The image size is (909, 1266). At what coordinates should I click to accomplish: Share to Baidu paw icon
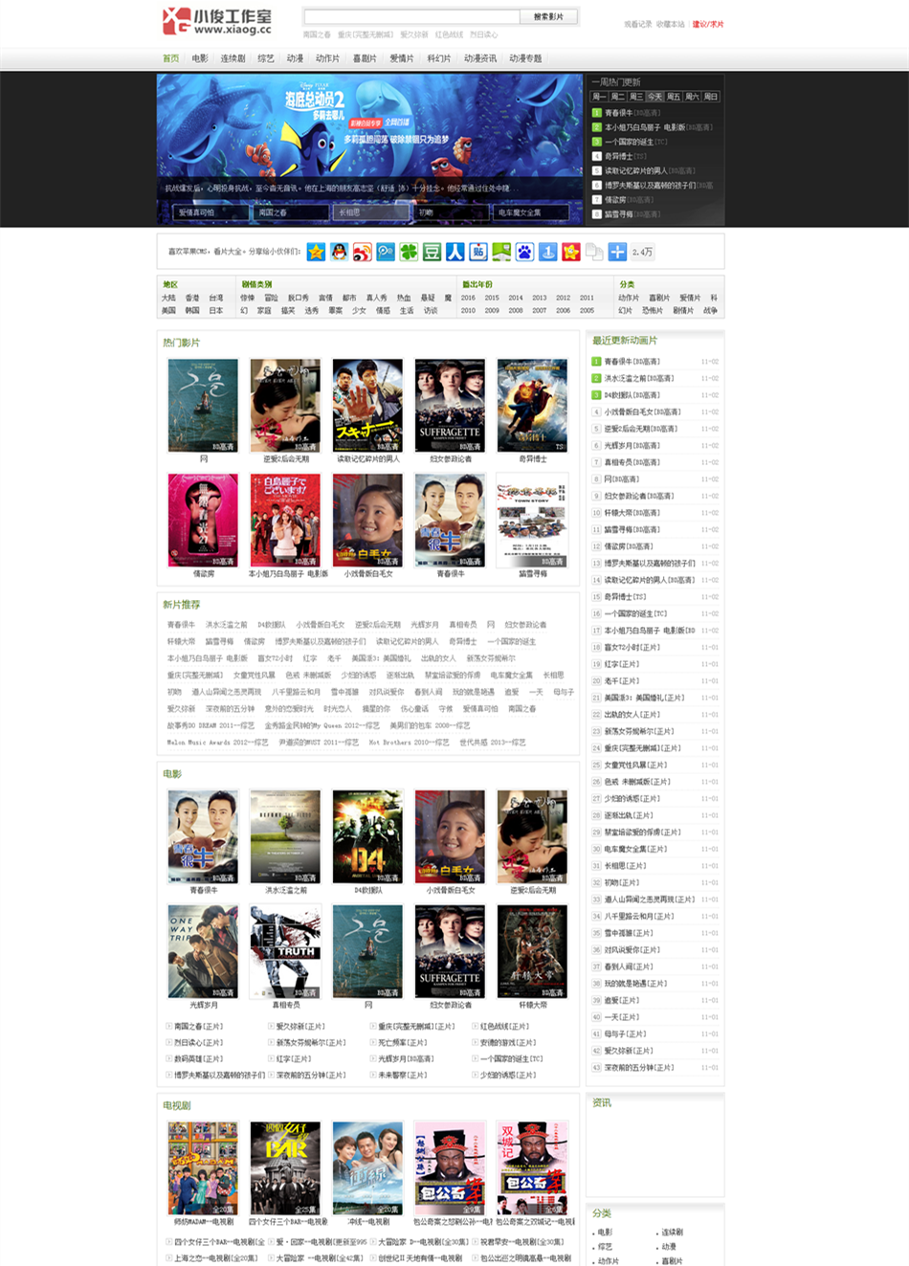(525, 252)
